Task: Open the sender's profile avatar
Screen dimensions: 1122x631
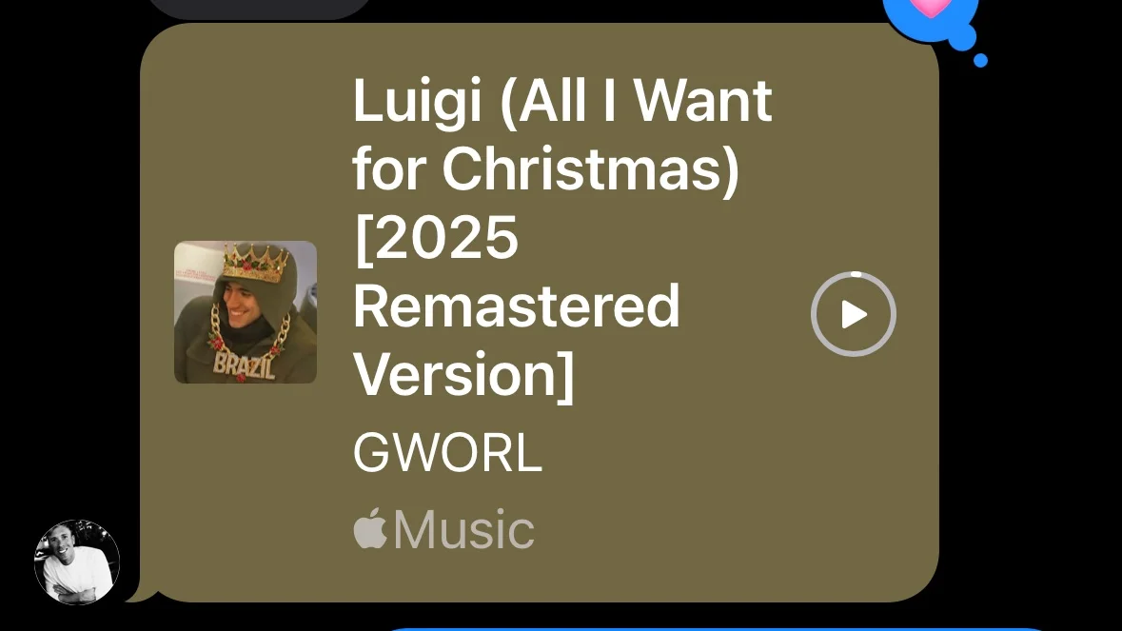Action: [77, 562]
